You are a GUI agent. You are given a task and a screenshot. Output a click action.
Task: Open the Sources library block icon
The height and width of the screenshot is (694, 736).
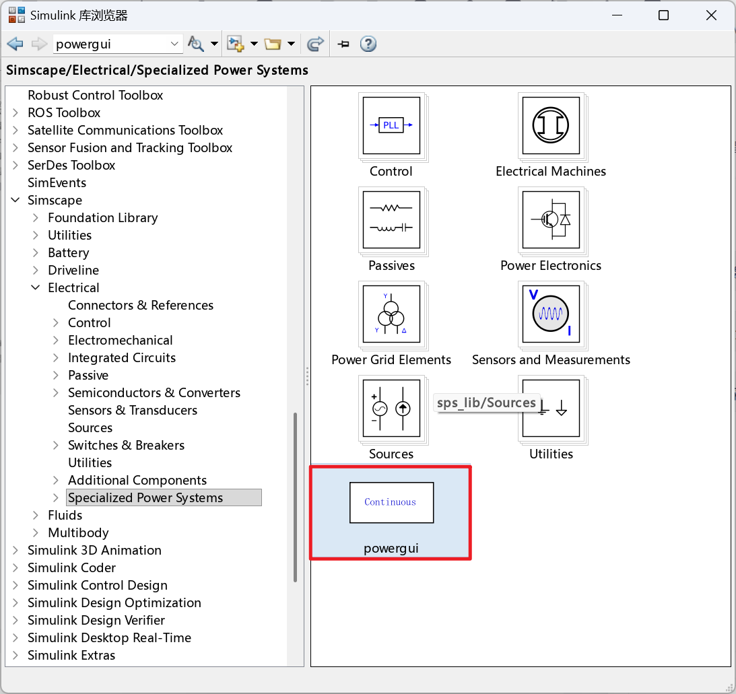[391, 409]
